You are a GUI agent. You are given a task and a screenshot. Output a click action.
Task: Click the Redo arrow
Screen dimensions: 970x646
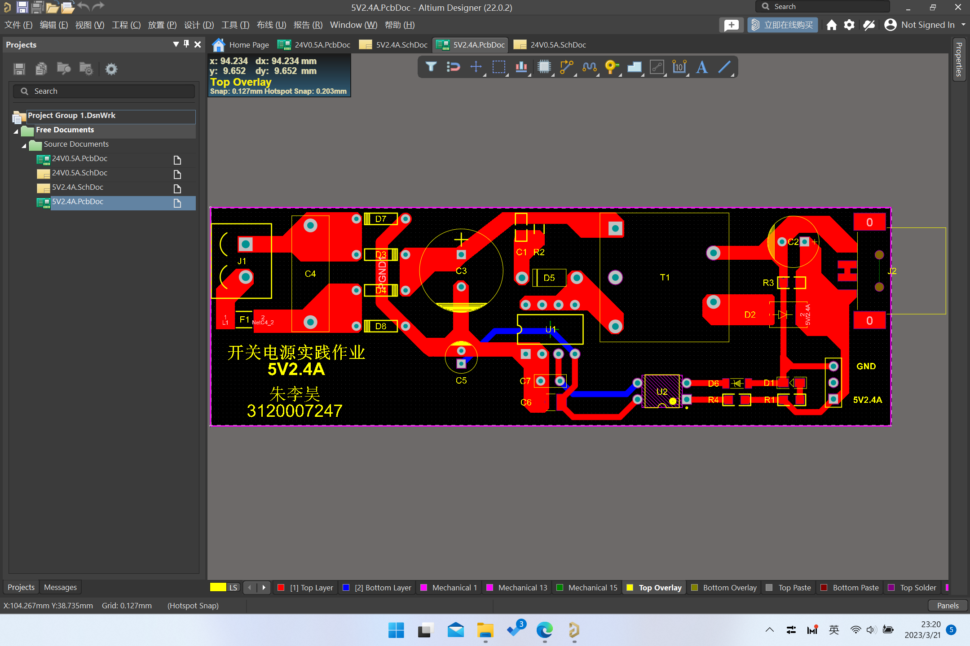pyautogui.click(x=98, y=6)
